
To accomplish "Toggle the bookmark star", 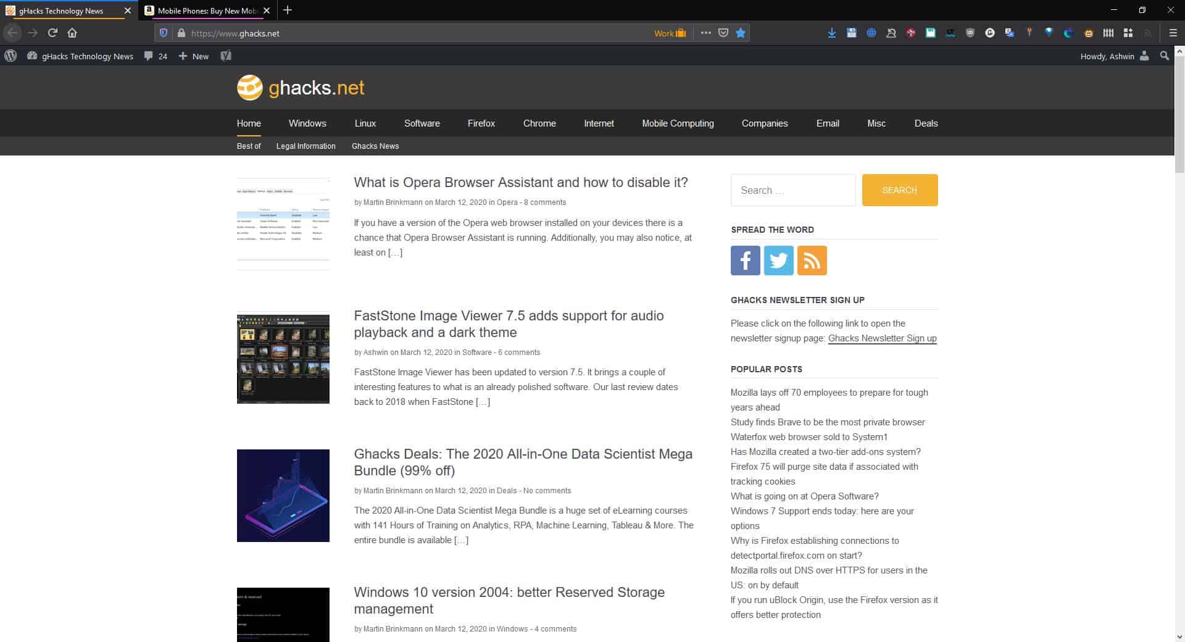I will pos(741,33).
